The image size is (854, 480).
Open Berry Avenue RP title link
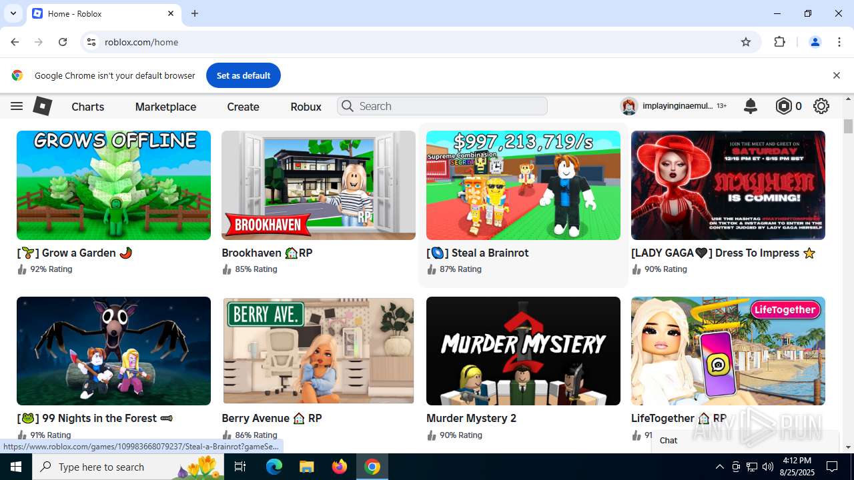272,419
